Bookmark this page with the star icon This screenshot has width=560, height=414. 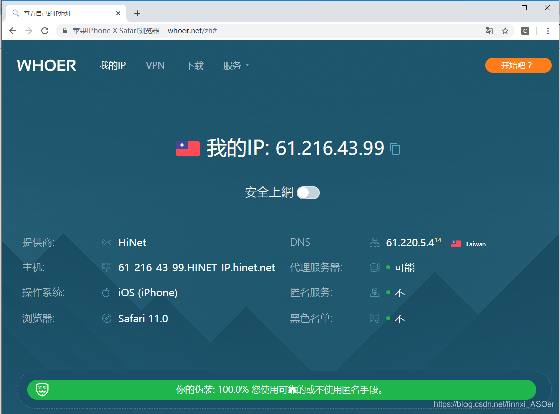coord(505,31)
